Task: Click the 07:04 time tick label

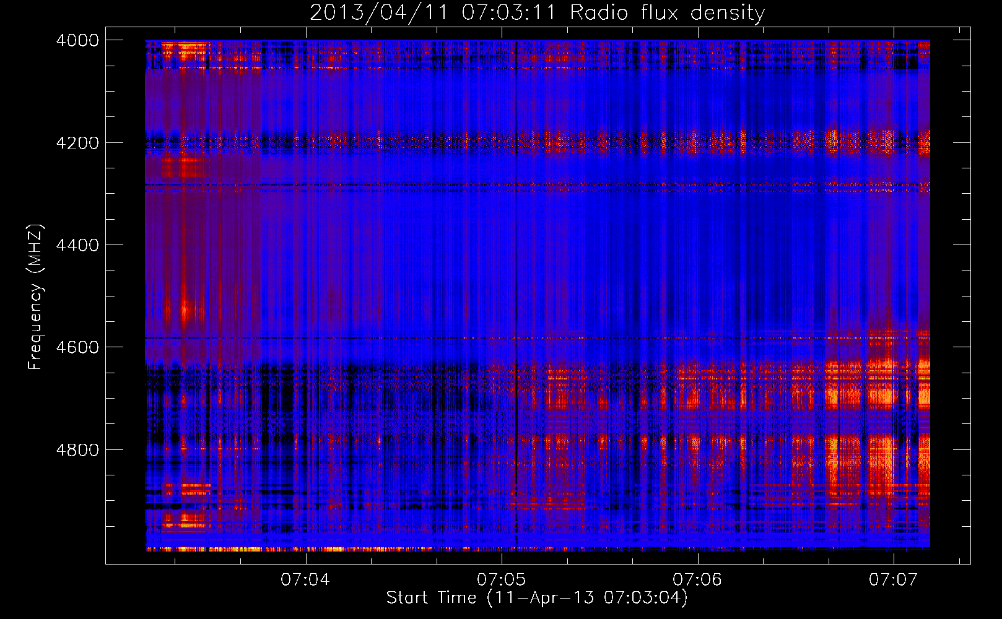Action: pyautogui.click(x=305, y=579)
